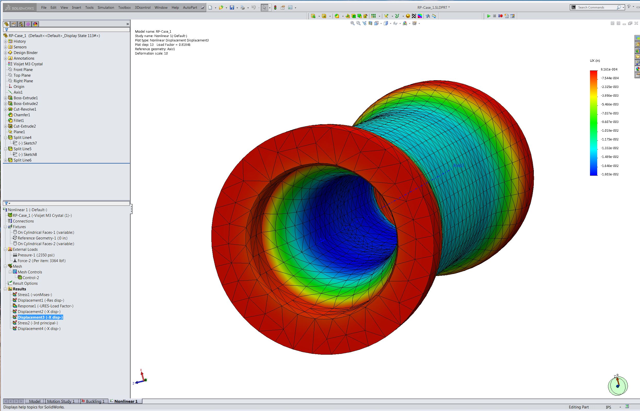Expand the History node
This screenshot has width=640, height=411.
tap(5, 41)
